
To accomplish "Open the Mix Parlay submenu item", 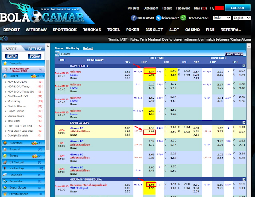I will tap(14, 101).
